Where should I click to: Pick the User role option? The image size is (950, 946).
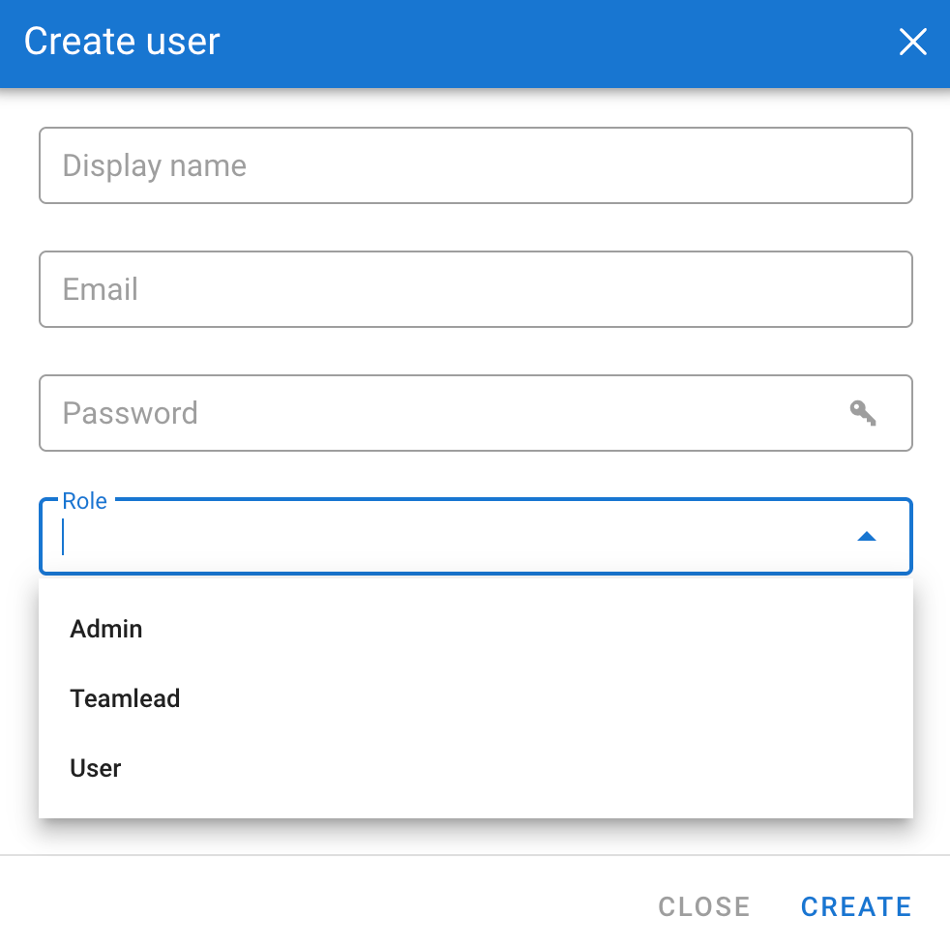96,768
